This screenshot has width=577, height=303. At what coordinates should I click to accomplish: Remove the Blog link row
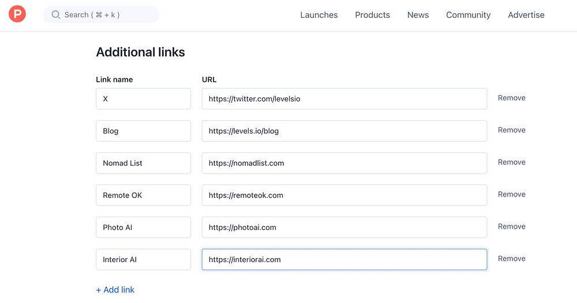tap(511, 130)
